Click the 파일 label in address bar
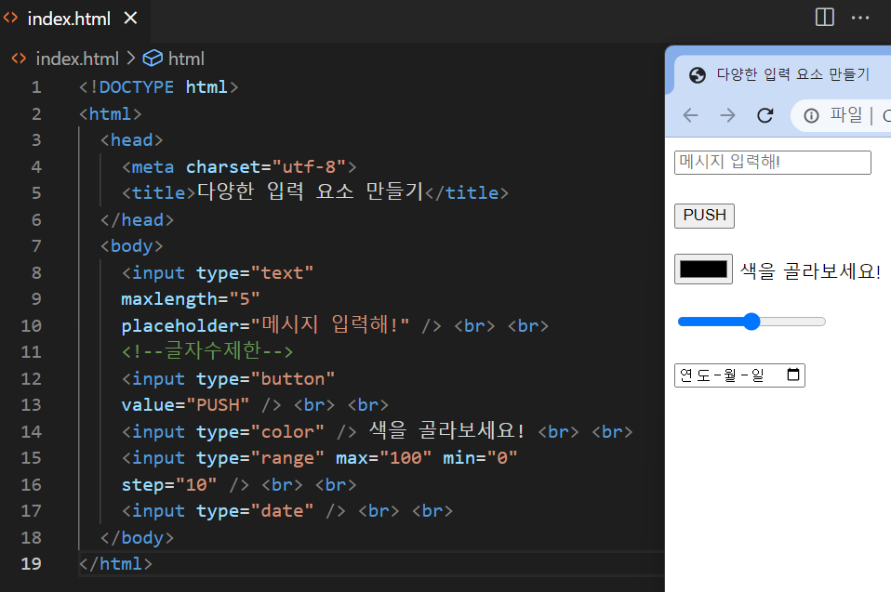Image resolution: width=891 pixels, height=592 pixels. point(846,115)
